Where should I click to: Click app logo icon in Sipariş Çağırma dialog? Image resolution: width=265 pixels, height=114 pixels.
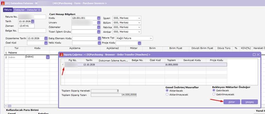62,55
